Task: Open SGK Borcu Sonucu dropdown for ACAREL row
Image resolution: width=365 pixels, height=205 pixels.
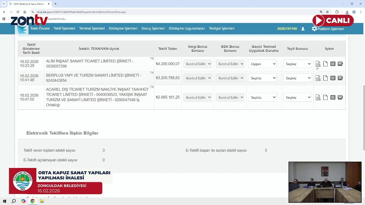Action: tap(230, 97)
